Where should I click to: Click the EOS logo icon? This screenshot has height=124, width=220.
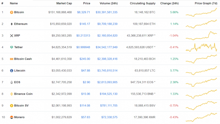pyautogui.click(x=12, y=82)
